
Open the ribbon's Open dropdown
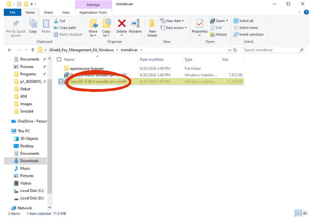click(219, 20)
